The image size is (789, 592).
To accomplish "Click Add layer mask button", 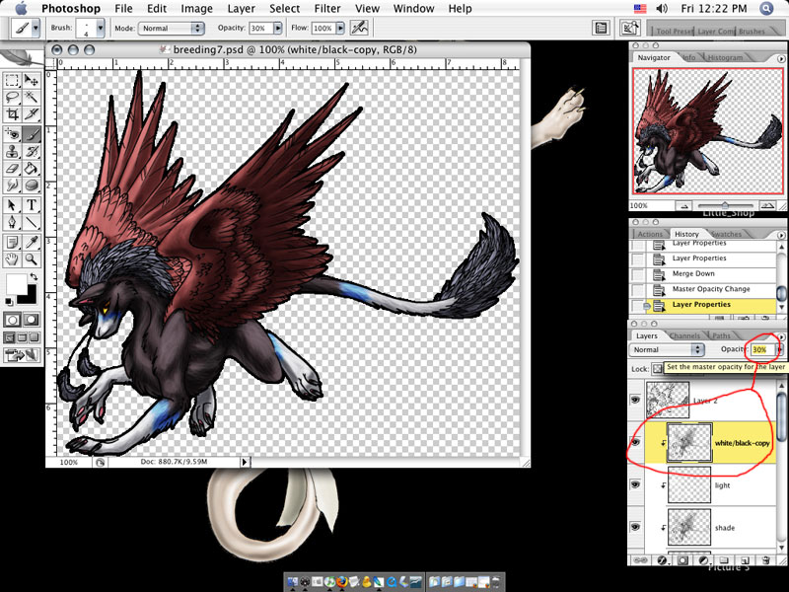I will pos(682,559).
